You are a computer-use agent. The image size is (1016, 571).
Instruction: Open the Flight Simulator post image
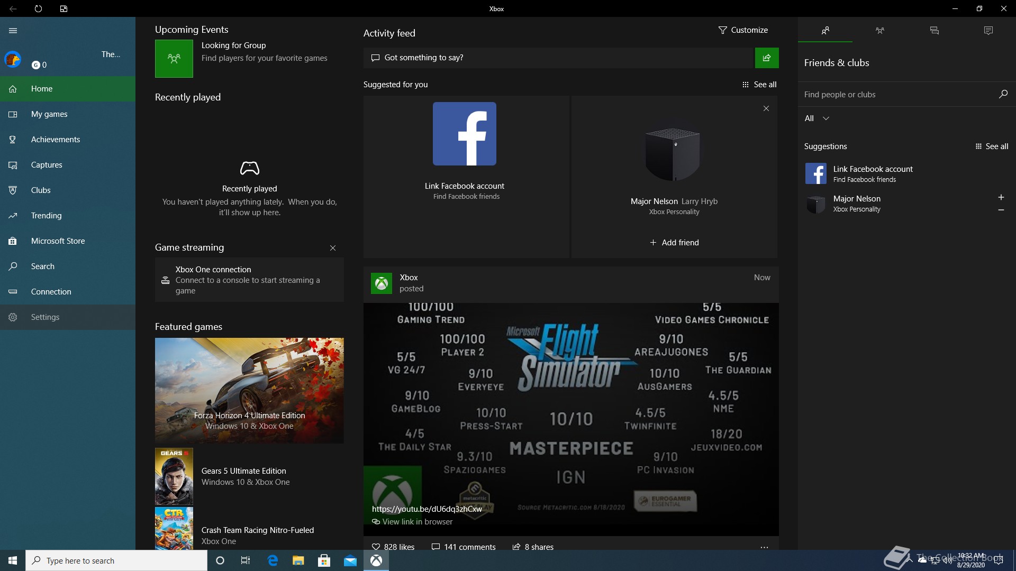pyautogui.click(x=571, y=419)
